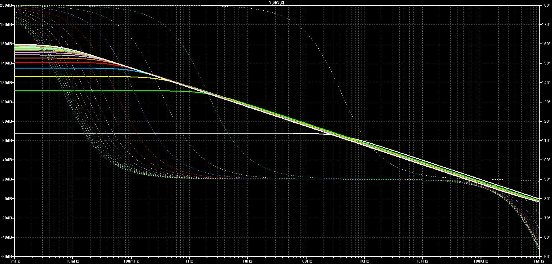Select the 140dB magnitude axis label
Screen dimensions: 552x264
(6, 63)
